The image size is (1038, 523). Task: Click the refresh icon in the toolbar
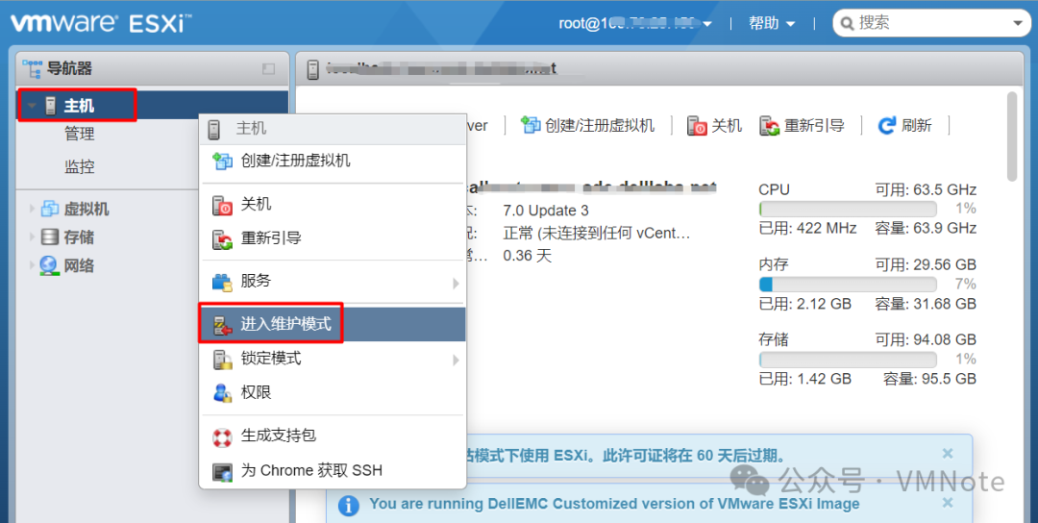pos(886,125)
